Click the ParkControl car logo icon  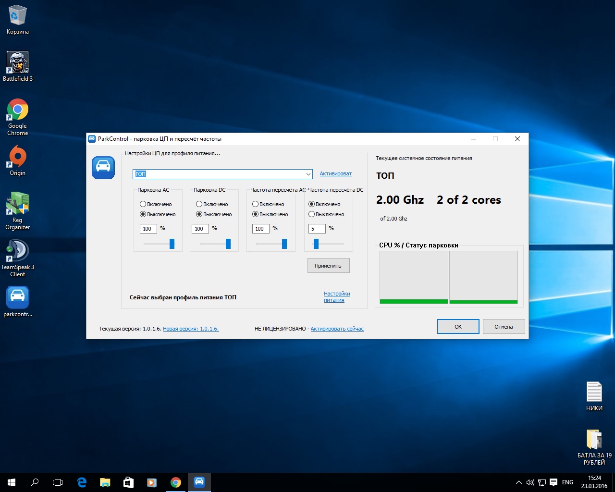click(x=103, y=167)
